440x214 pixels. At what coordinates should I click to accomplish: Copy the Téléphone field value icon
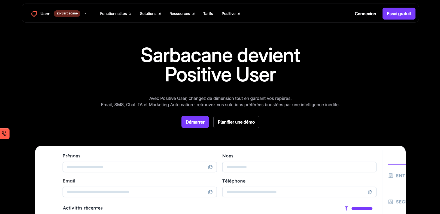click(370, 192)
